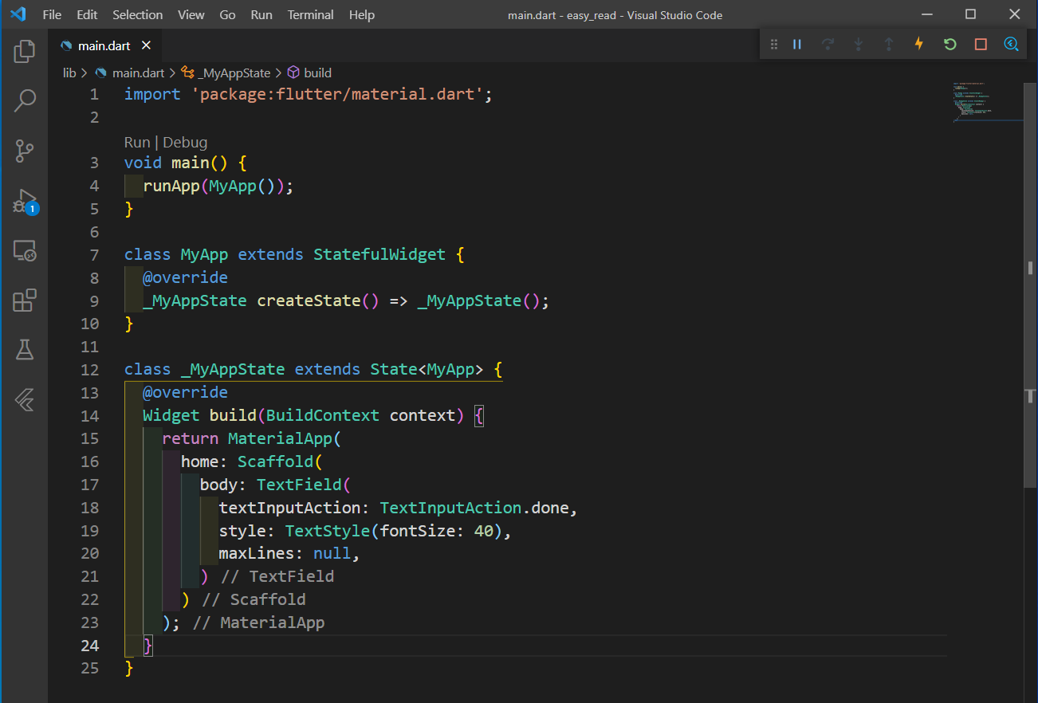1038x703 pixels.
Task: Close the main.dart tab
Action: [x=147, y=46]
